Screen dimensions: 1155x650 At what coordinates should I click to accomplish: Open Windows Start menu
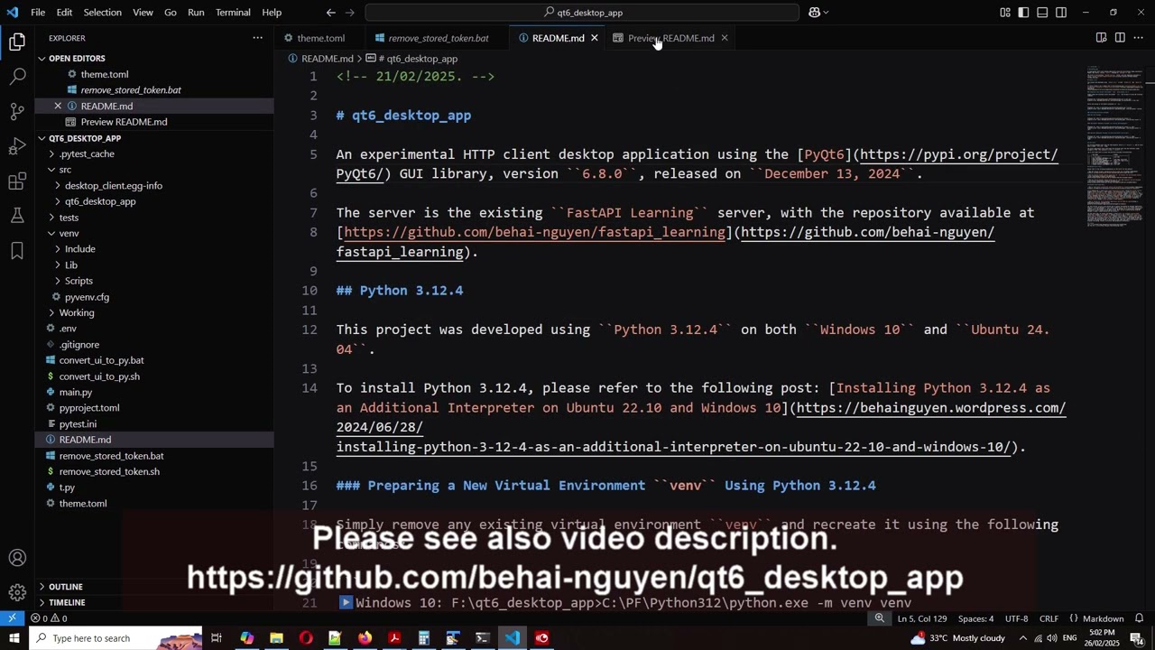[14, 638]
